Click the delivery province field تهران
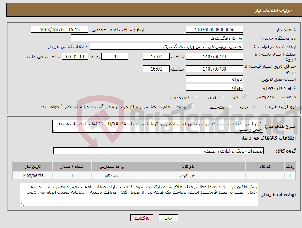302x228 pixels. (214, 79)
